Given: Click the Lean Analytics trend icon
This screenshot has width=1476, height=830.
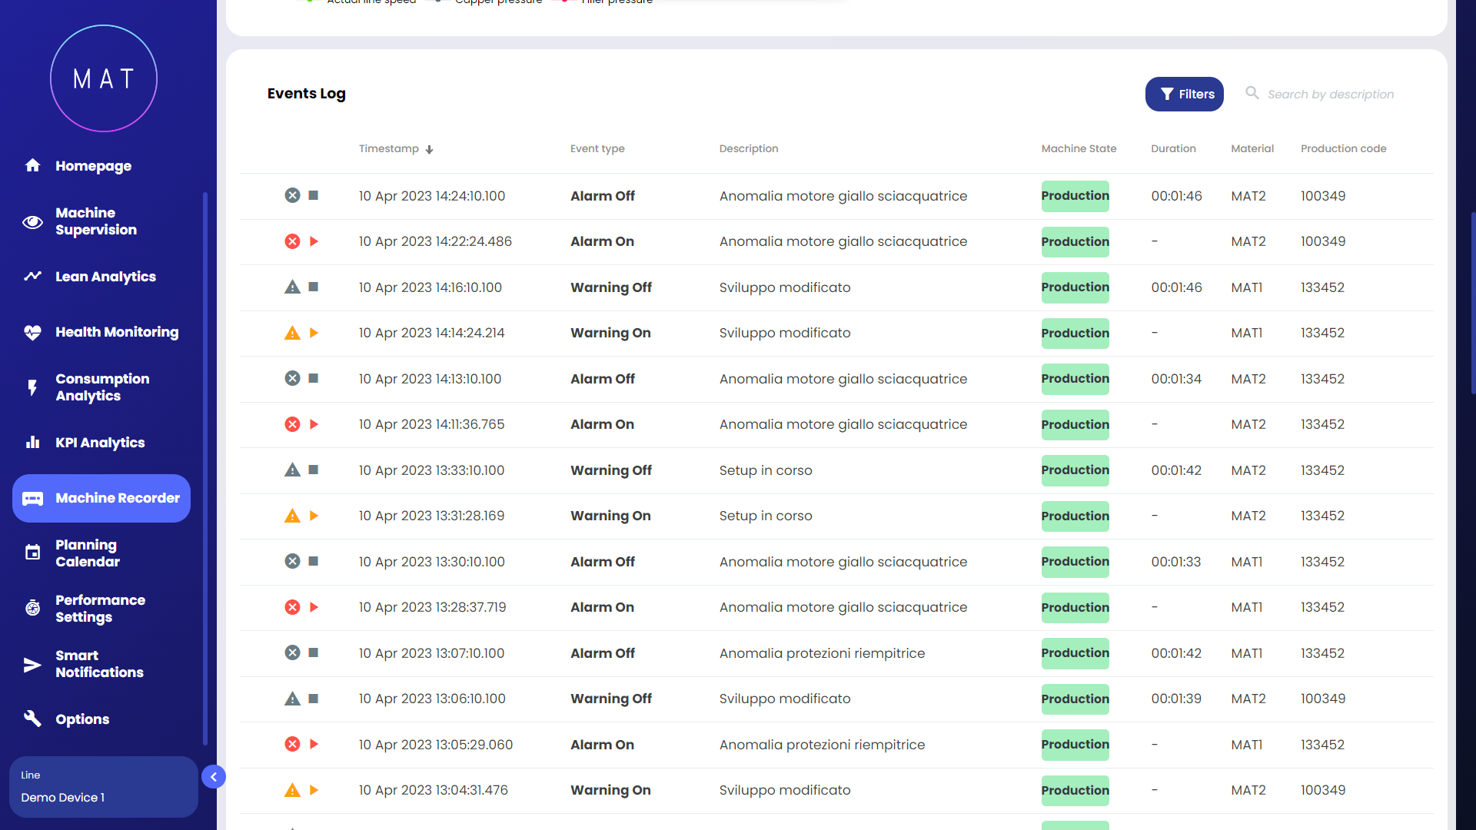Looking at the screenshot, I should tap(32, 277).
